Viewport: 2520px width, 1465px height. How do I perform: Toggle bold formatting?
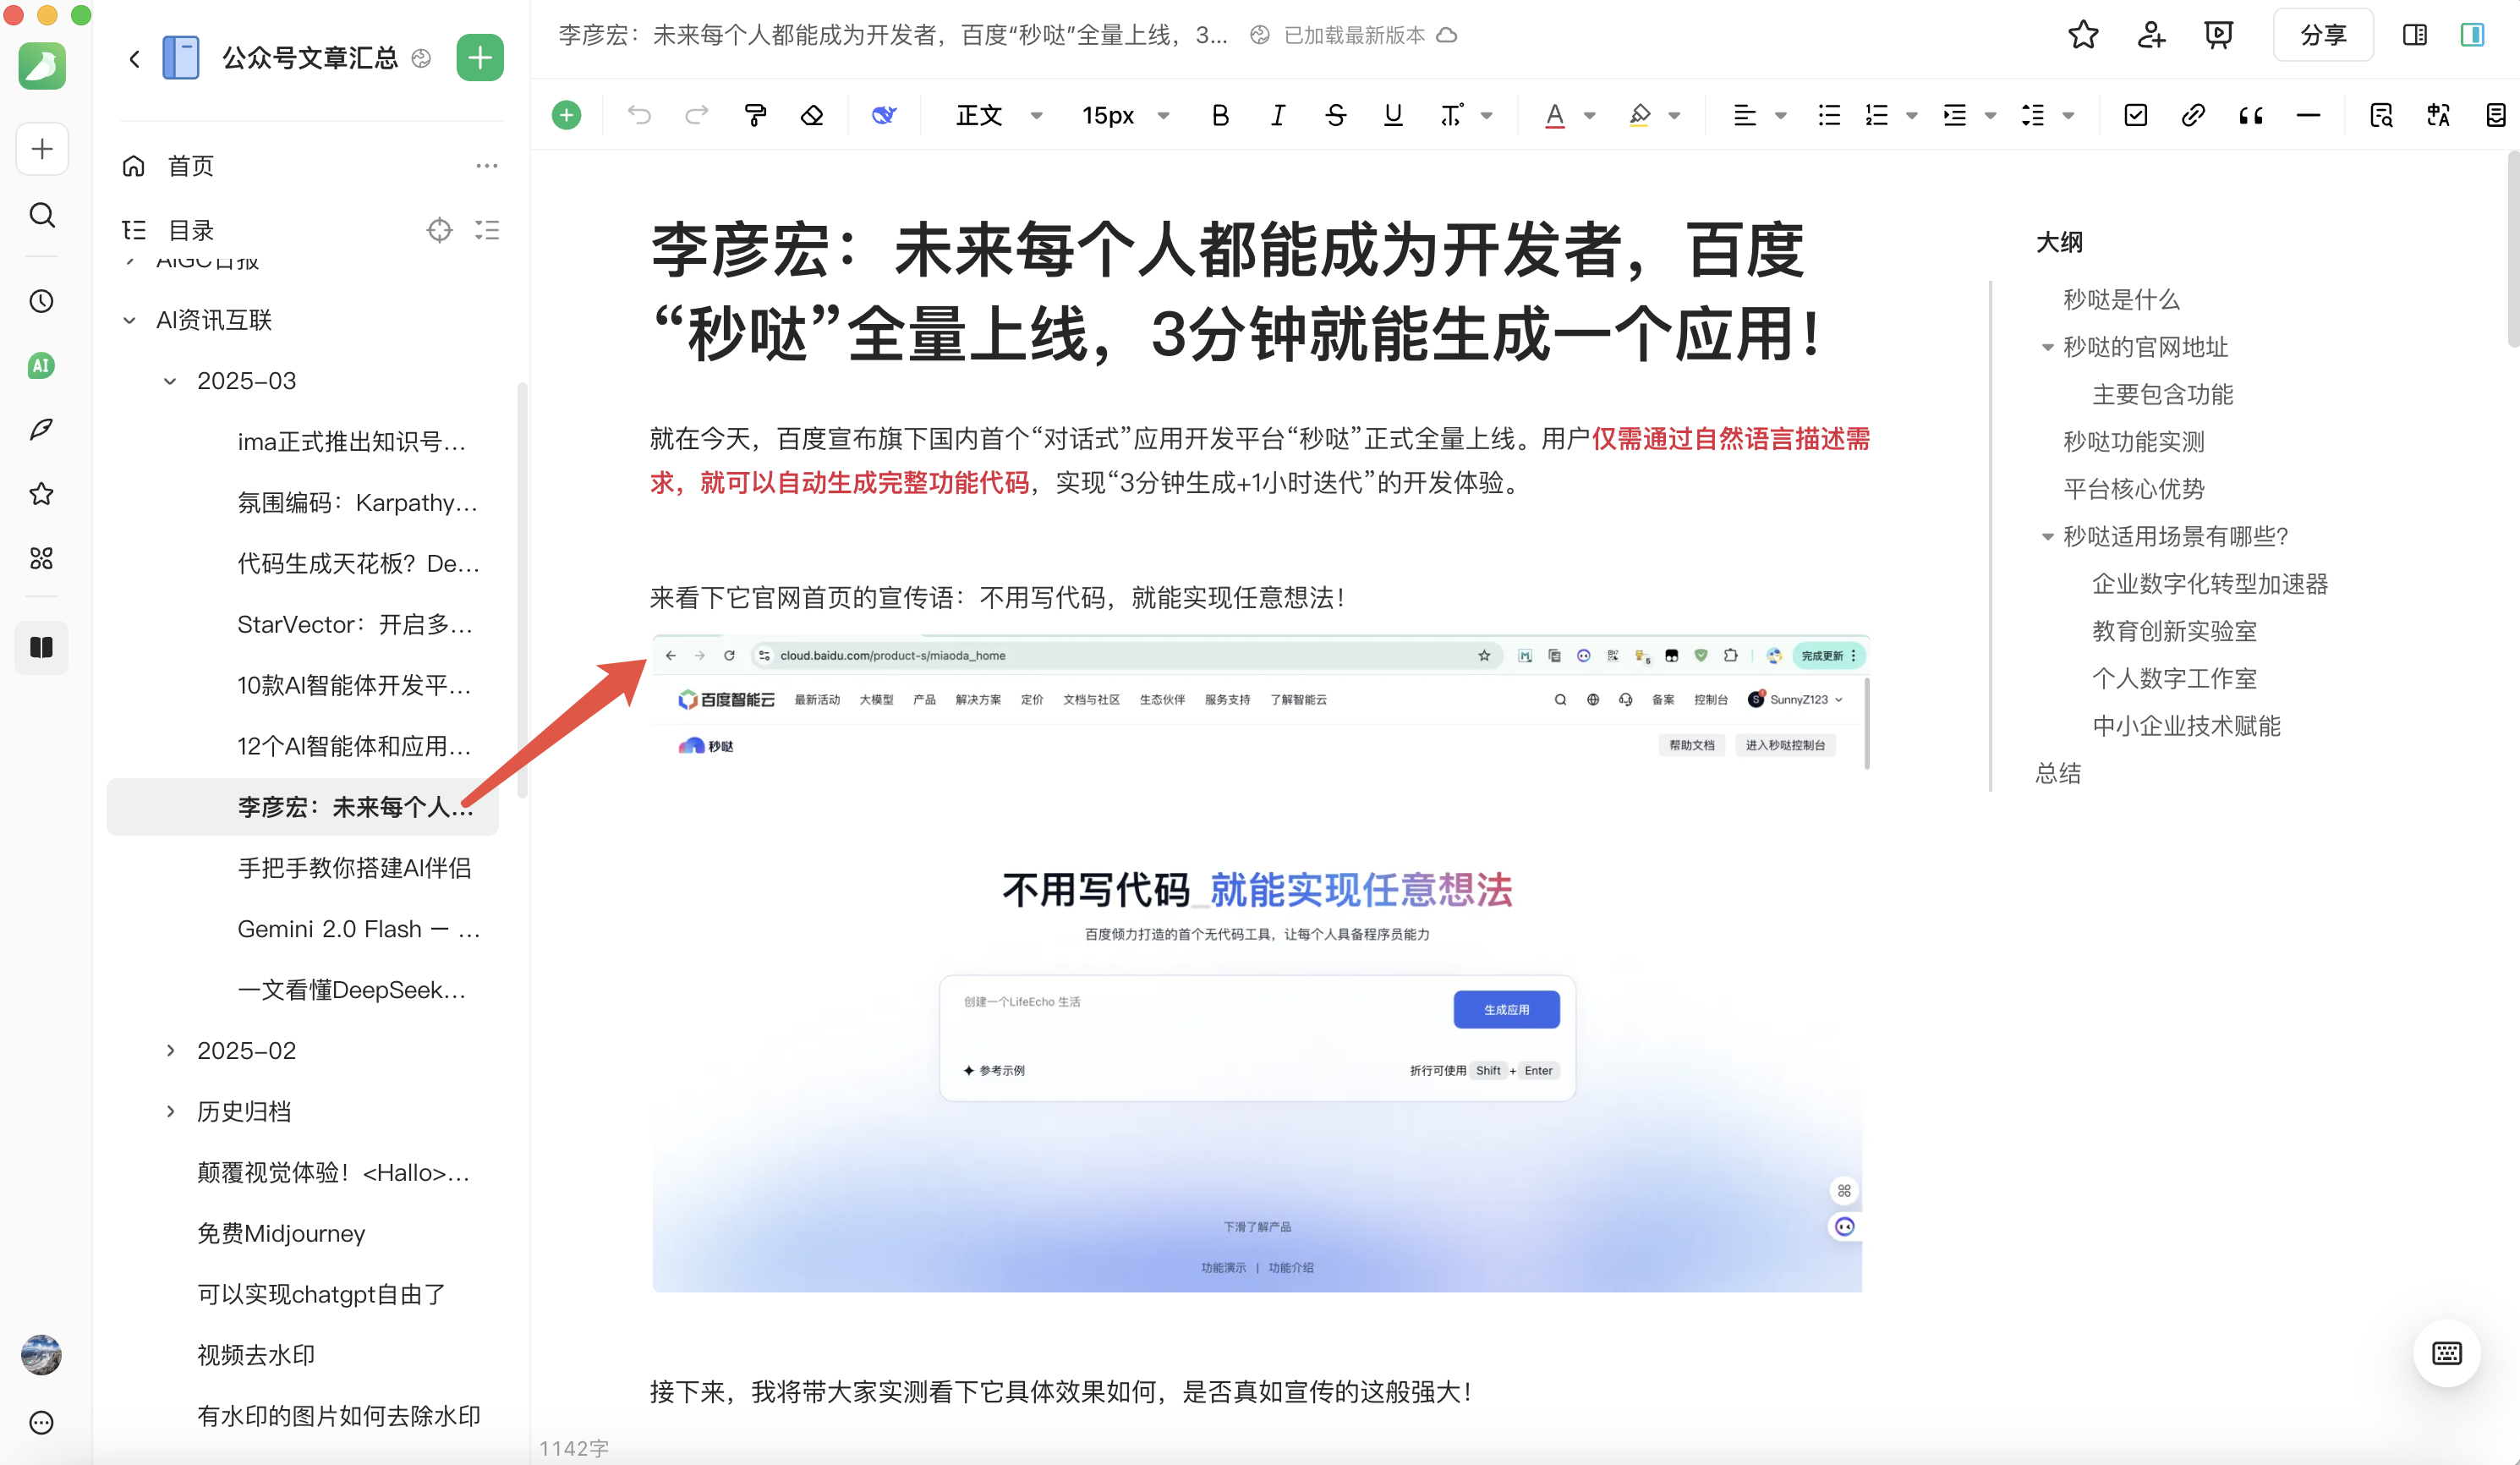click(1220, 115)
